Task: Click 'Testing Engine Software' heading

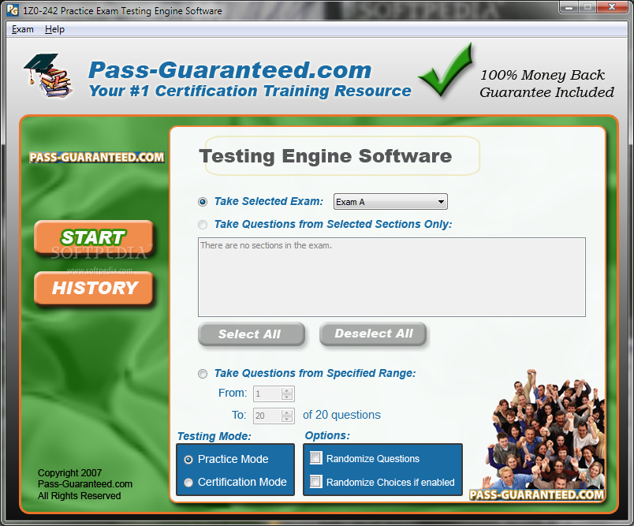Action: 326,156
